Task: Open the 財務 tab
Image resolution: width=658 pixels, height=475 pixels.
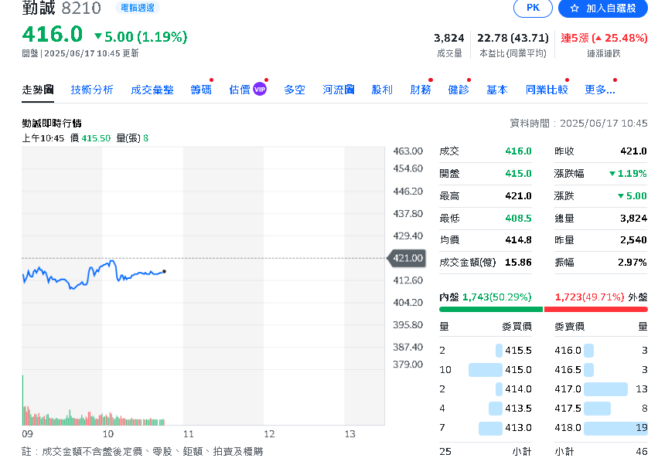Action: tap(421, 90)
